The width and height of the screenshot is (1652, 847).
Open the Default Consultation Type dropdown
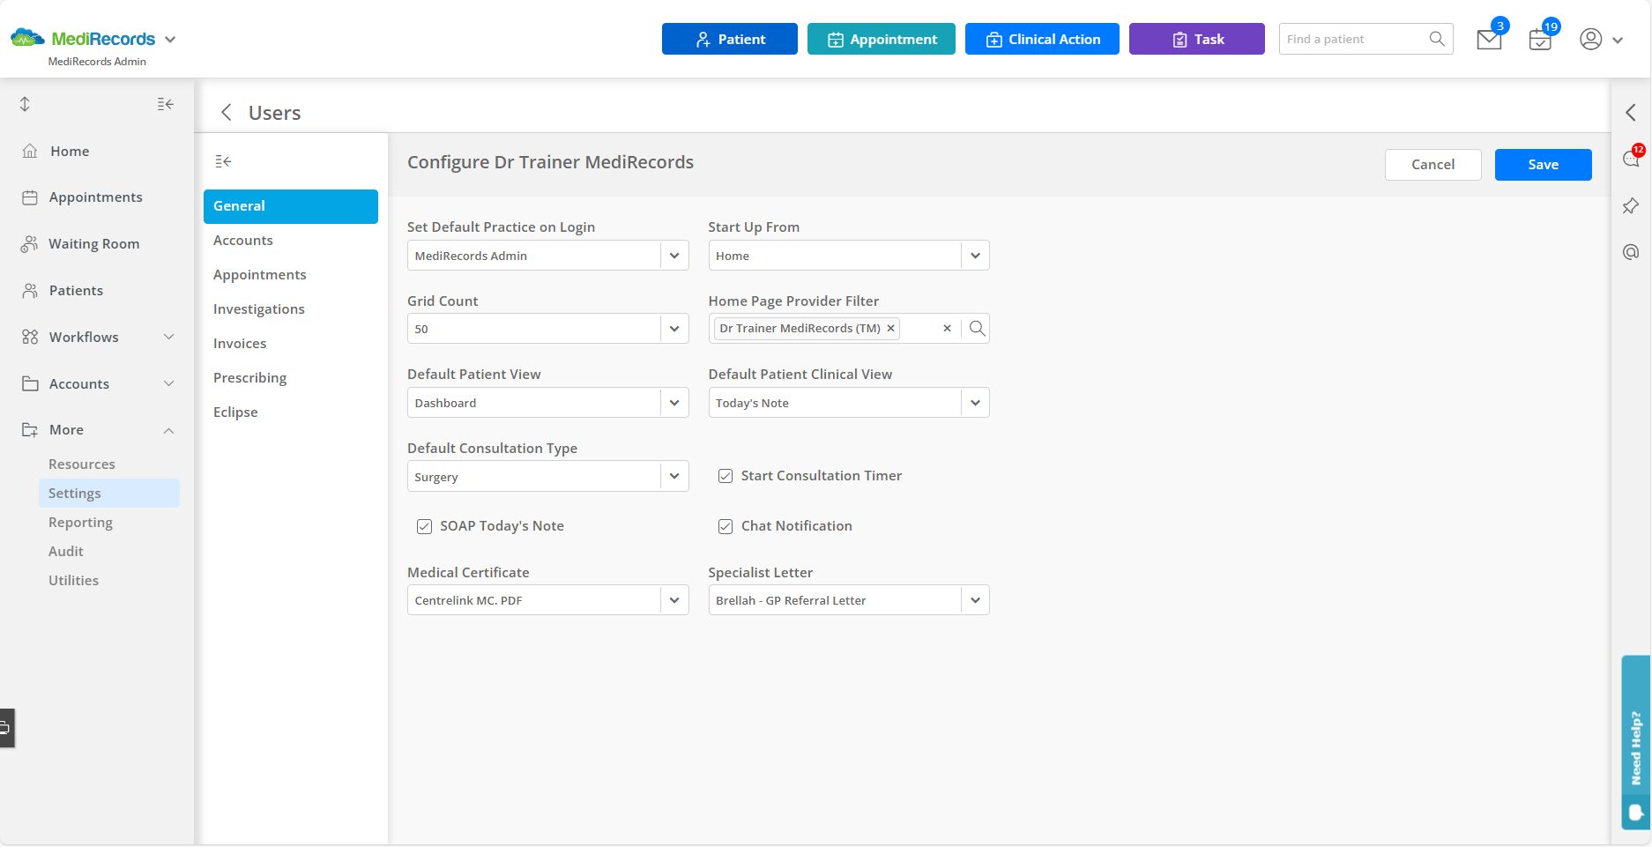pyautogui.click(x=673, y=476)
